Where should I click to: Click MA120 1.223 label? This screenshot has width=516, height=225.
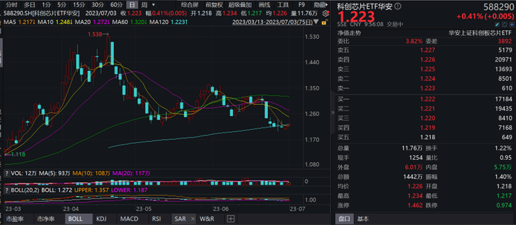[169, 22]
